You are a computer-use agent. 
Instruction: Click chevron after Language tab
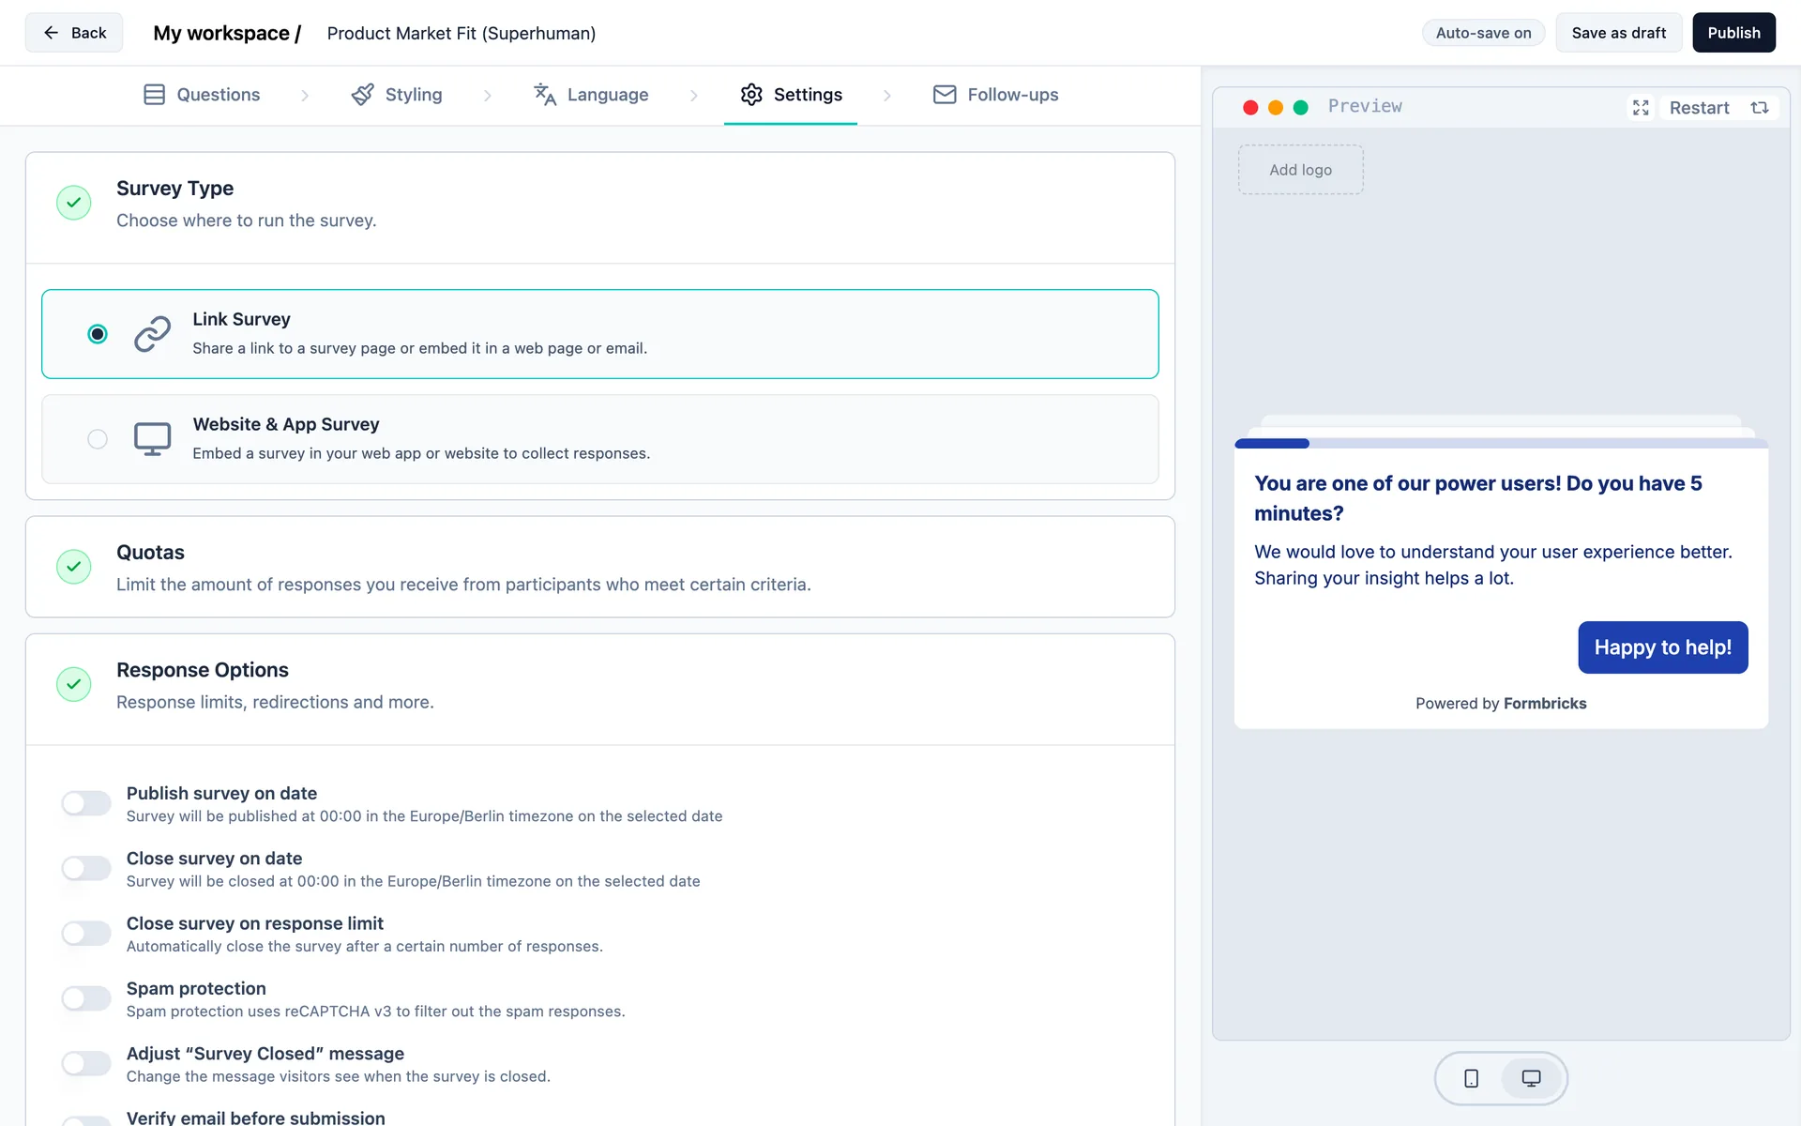[694, 96]
